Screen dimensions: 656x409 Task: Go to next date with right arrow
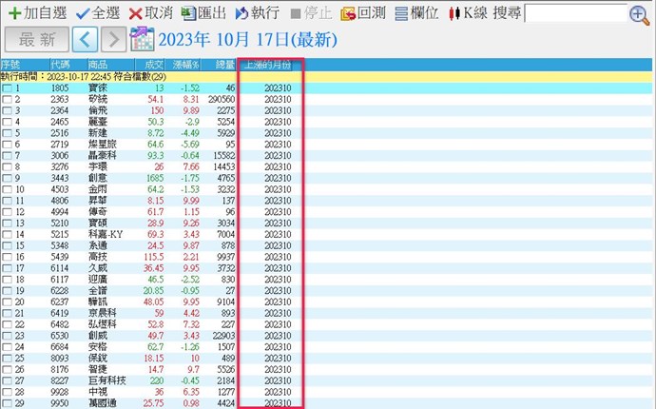coord(113,39)
